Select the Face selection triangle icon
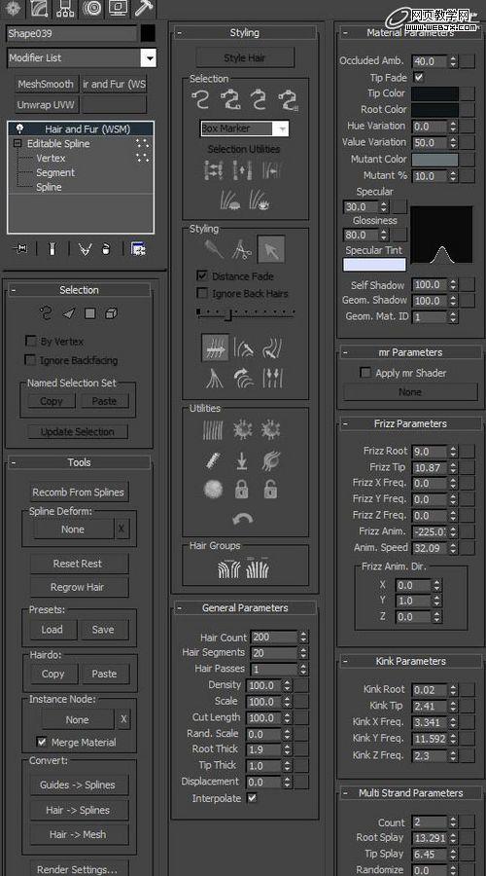 (x=68, y=313)
